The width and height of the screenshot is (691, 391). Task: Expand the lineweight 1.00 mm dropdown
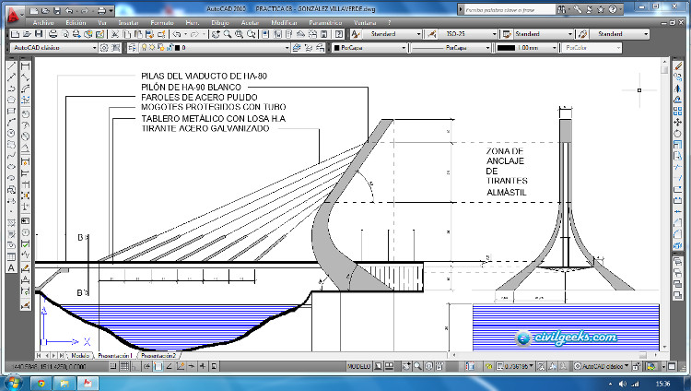tap(525, 47)
